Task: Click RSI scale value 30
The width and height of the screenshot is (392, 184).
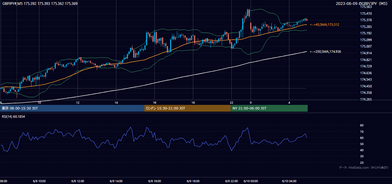Action: pyautogui.click(x=362, y=156)
